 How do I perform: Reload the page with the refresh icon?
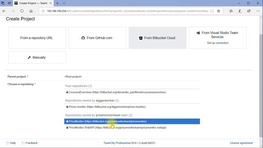coord(22,11)
